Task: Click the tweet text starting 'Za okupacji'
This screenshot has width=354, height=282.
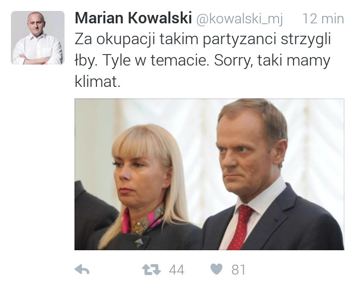Action: tap(203, 60)
